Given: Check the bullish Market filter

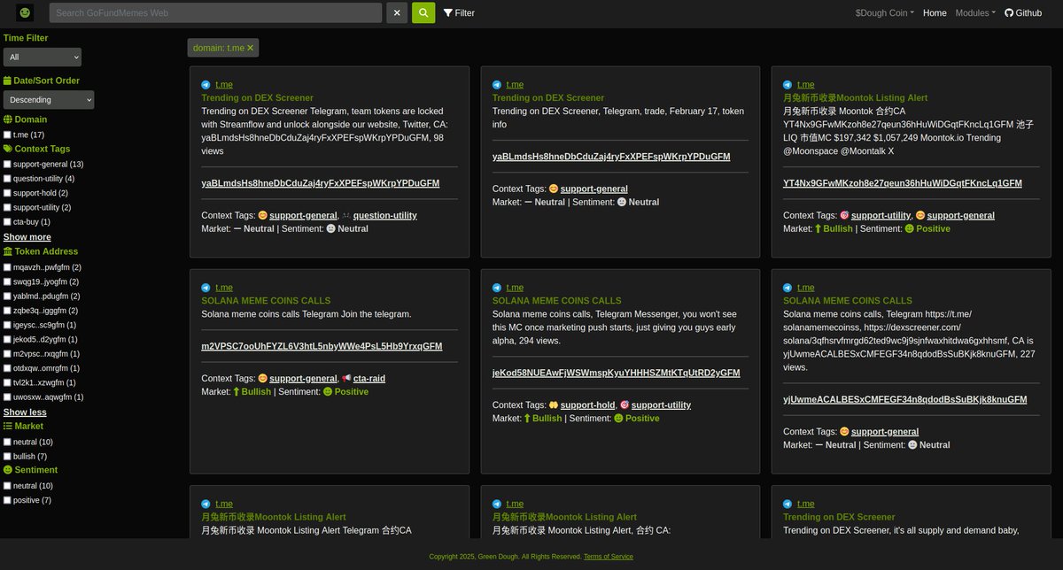Looking at the screenshot, I should point(6,456).
